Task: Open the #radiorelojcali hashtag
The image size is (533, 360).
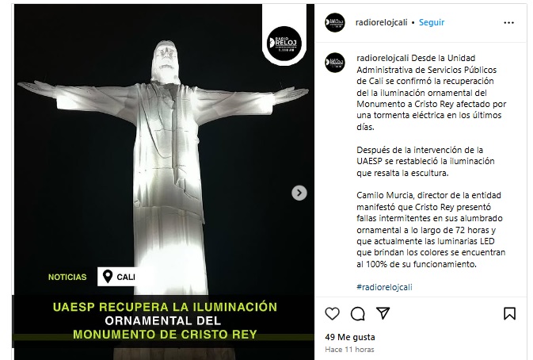Action: pyautogui.click(x=384, y=287)
